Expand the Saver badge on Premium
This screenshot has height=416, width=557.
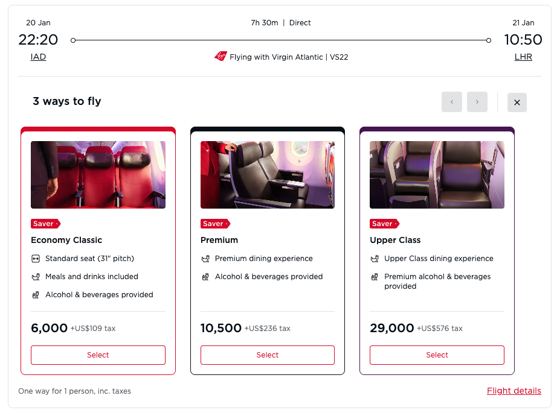[x=214, y=223]
